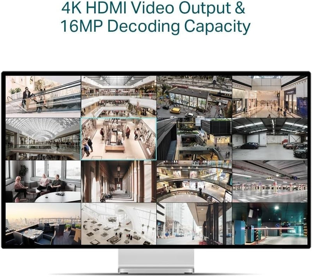Select the glass-roof arcade camera feed
Screen dimensions: 312x277
click(43, 139)
